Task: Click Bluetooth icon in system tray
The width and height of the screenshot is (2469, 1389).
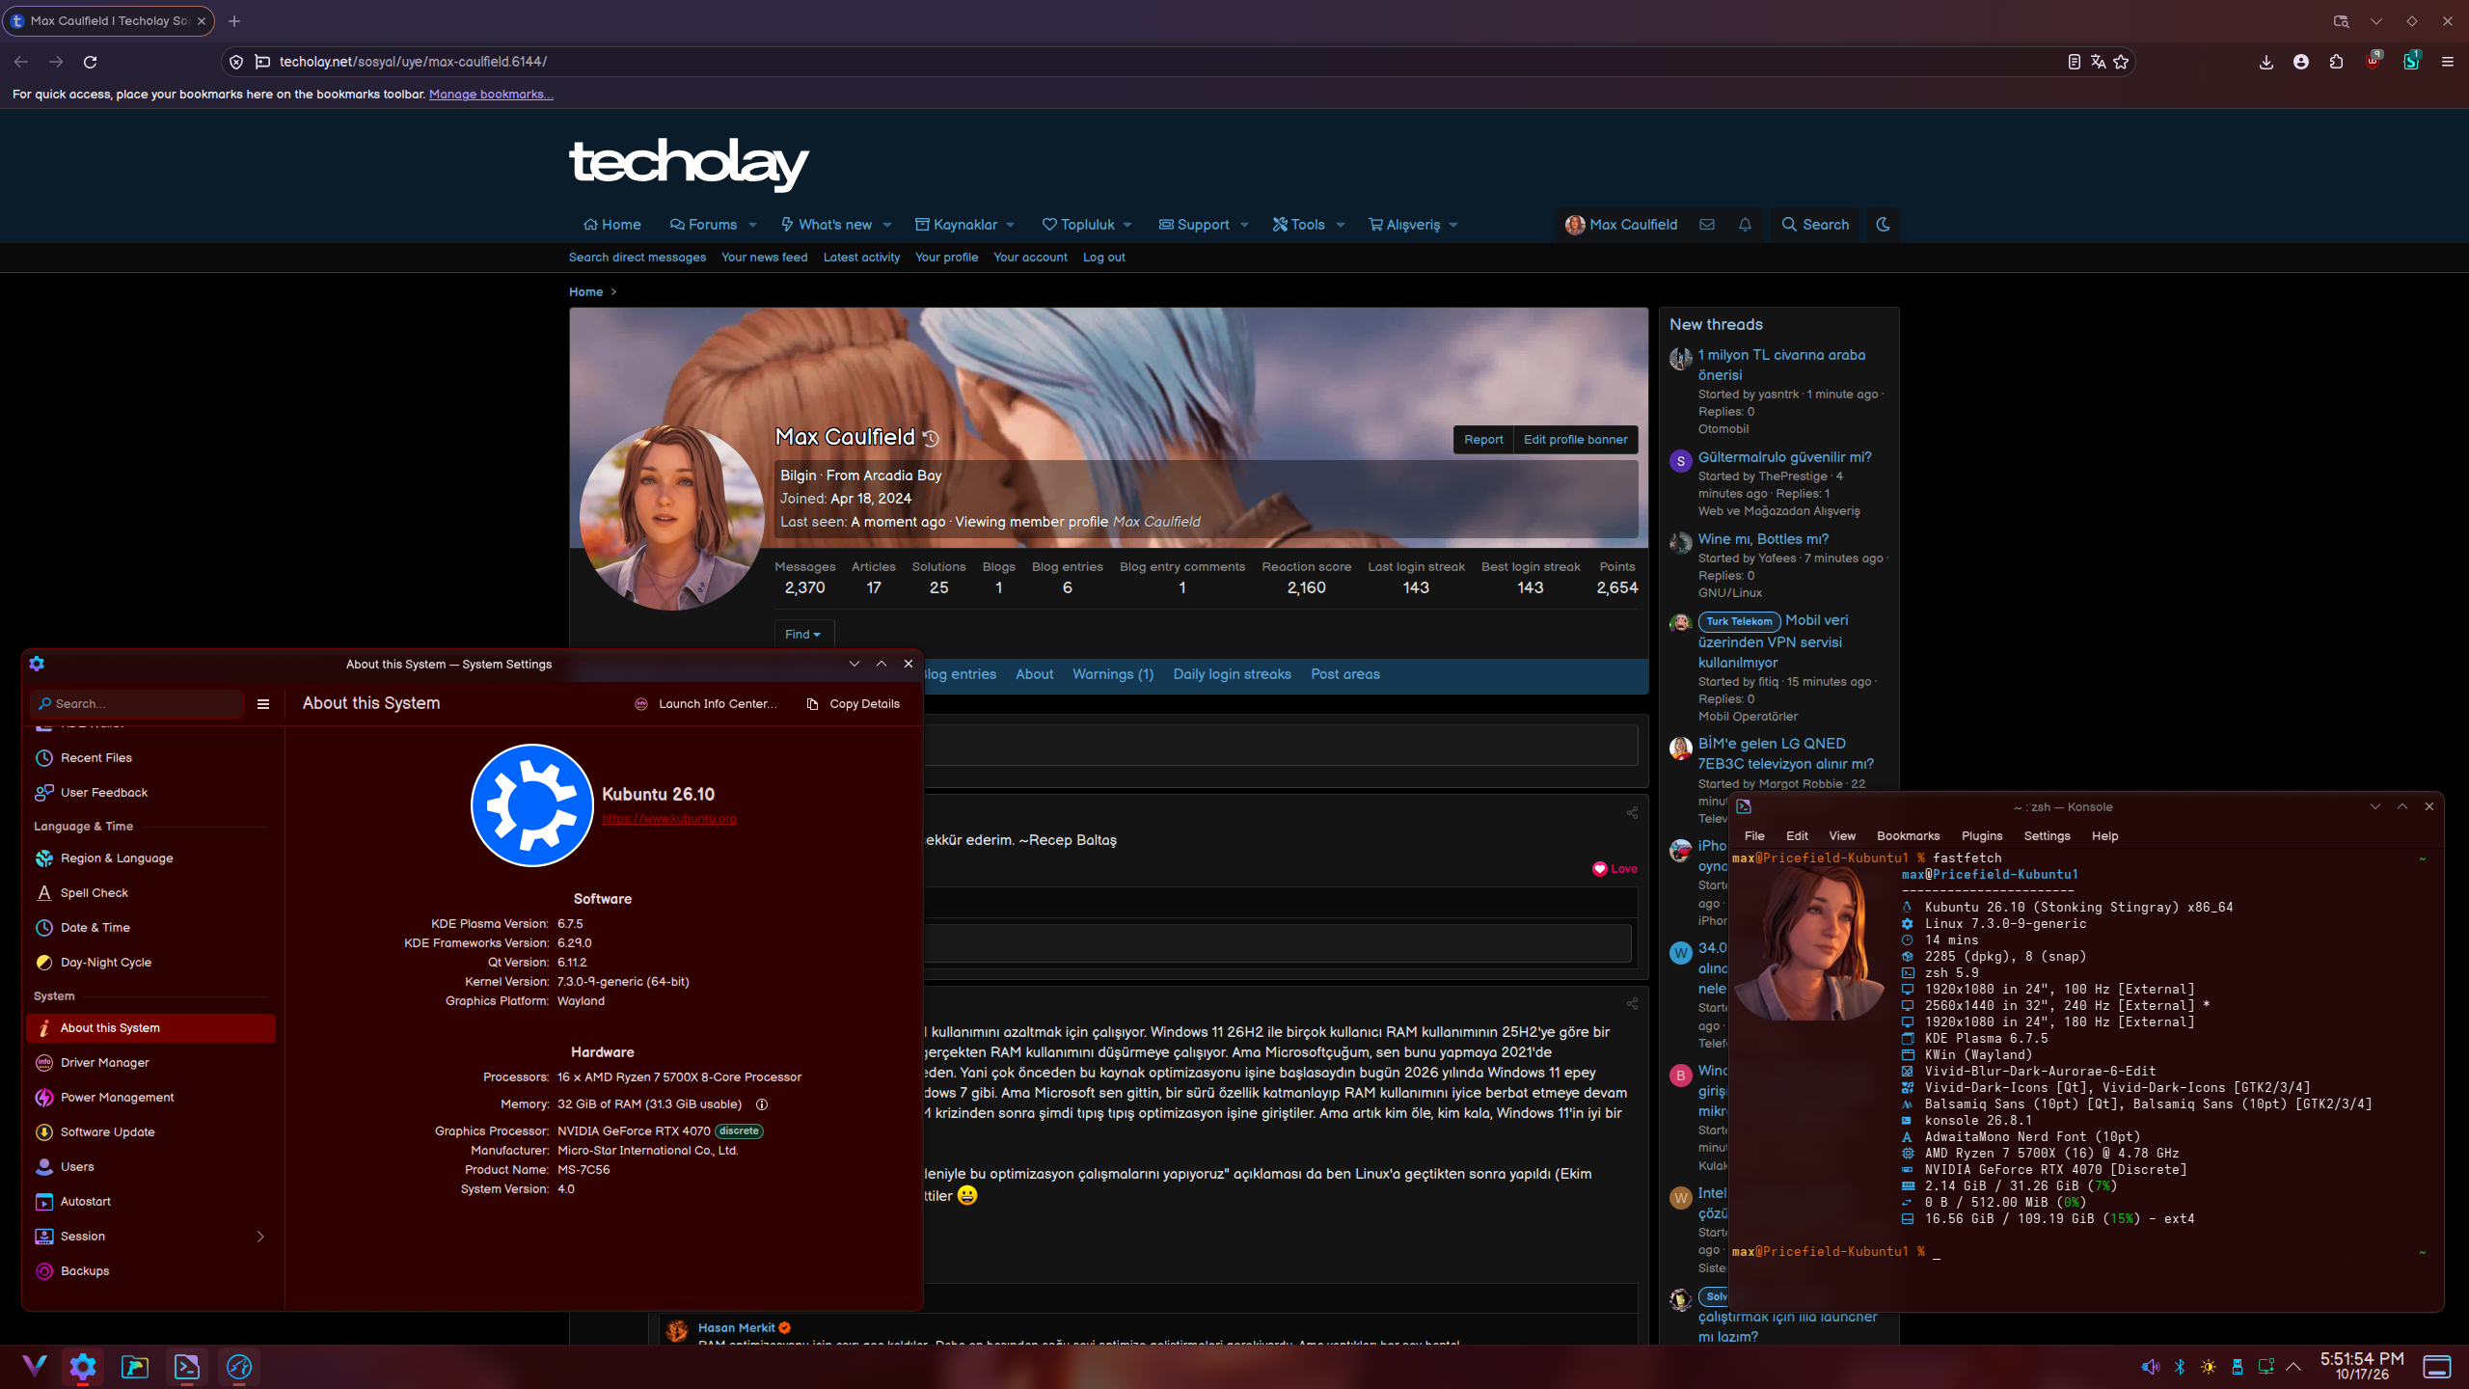Action: (2180, 1367)
